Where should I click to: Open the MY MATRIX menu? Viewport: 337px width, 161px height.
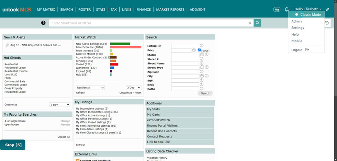coord(46,10)
